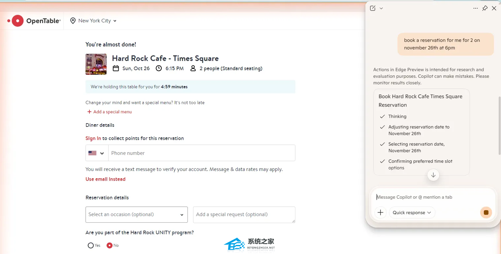The height and width of the screenshot is (254, 501).
Task: Open the Quick response mode dropdown
Action: tap(412, 213)
